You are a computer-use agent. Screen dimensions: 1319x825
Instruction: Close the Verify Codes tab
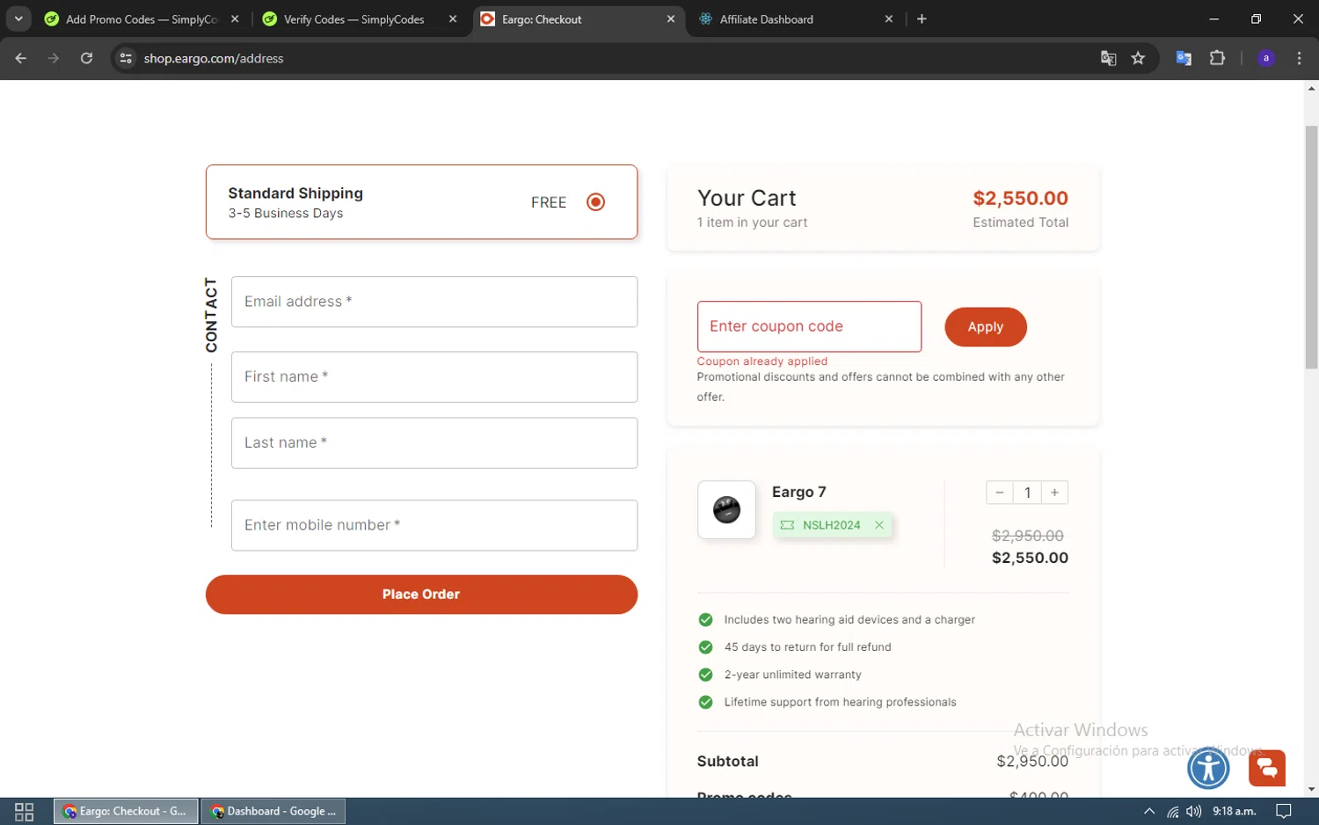tap(452, 19)
